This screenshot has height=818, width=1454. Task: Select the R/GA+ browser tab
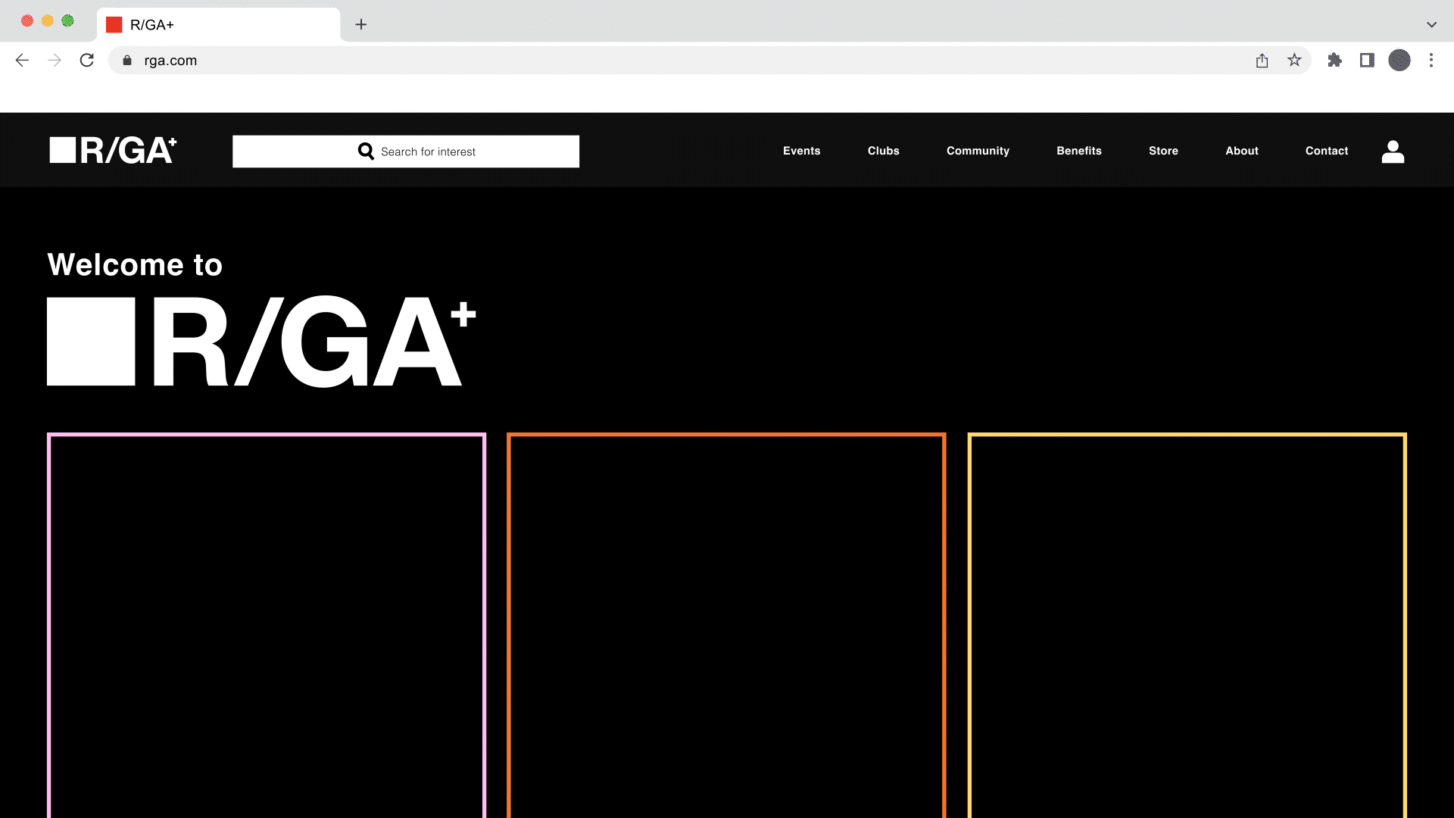[219, 25]
